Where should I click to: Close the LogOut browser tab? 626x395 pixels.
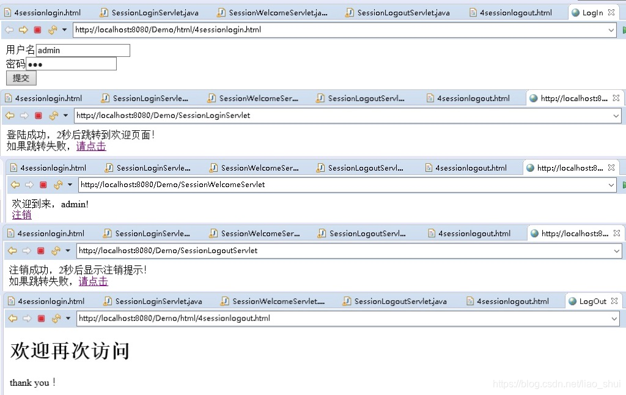[614, 301]
